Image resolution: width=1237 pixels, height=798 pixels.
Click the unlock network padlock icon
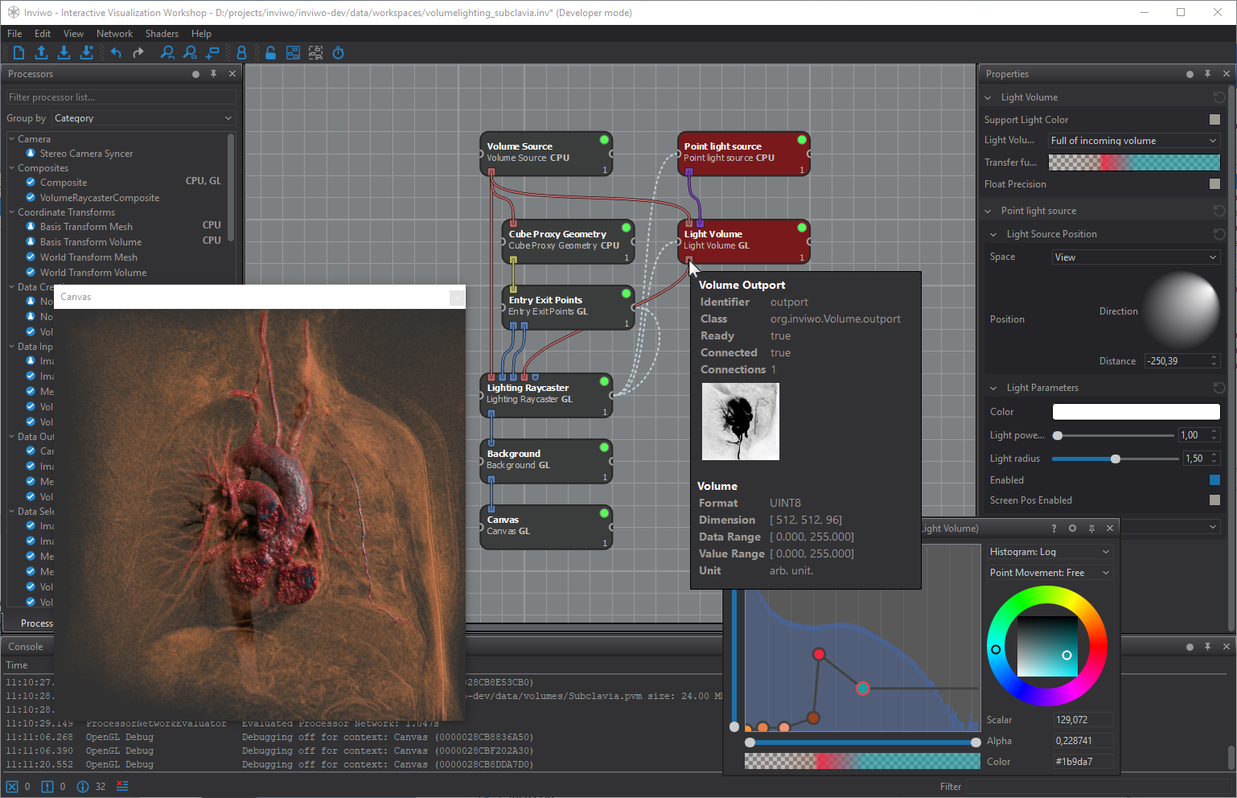pyautogui.click(x=270, y=53)
